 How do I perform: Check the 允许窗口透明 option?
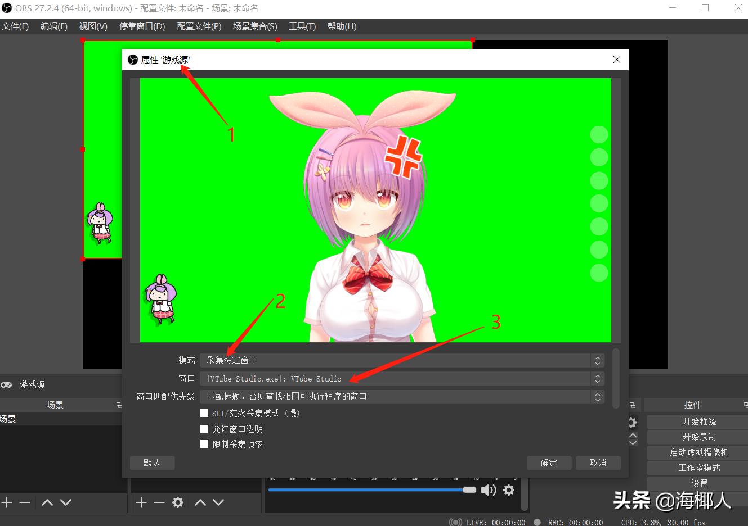pos(204,429)
